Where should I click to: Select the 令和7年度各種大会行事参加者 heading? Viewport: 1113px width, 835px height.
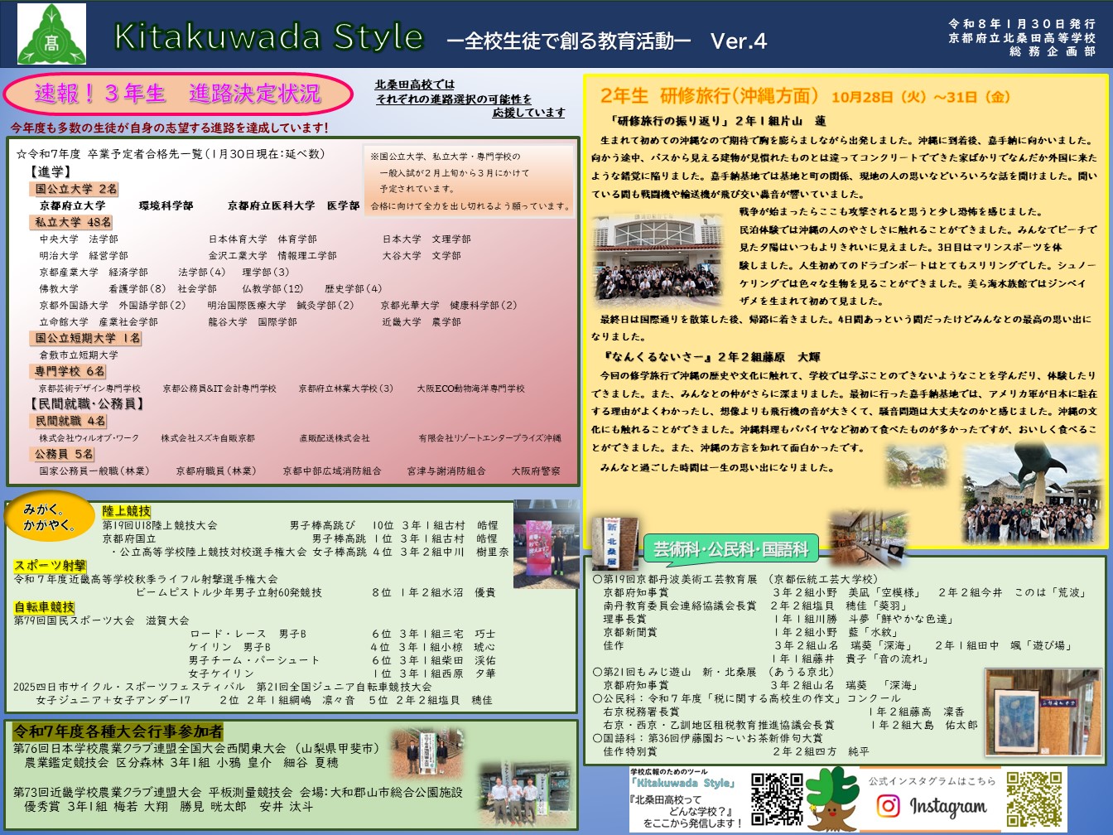pos(118,731)
